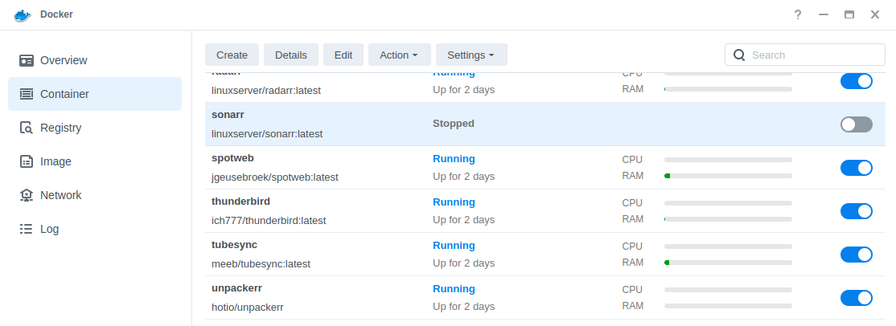The height and width of the screenshot is (326, 896).
Task: Open the Log sidebar icon
Action: [27, 229]
